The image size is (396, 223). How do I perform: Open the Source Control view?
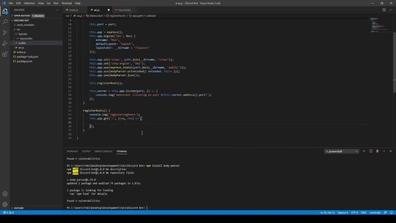point(5,33)
